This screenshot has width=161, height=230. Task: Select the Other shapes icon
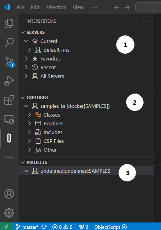(x=38, y=150)
